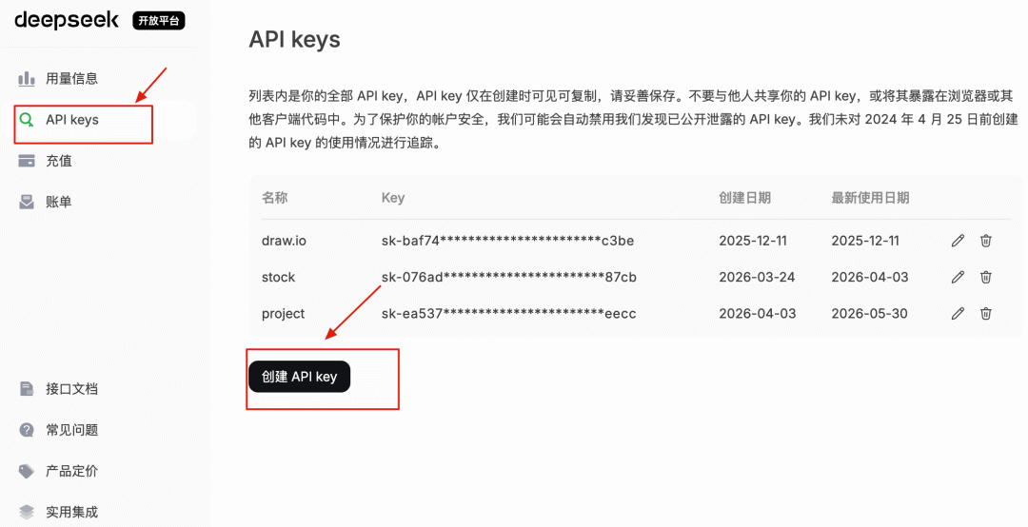Click the 常见问题 question mark icon
1028x527 pixels.
click(x=27, y=430)
